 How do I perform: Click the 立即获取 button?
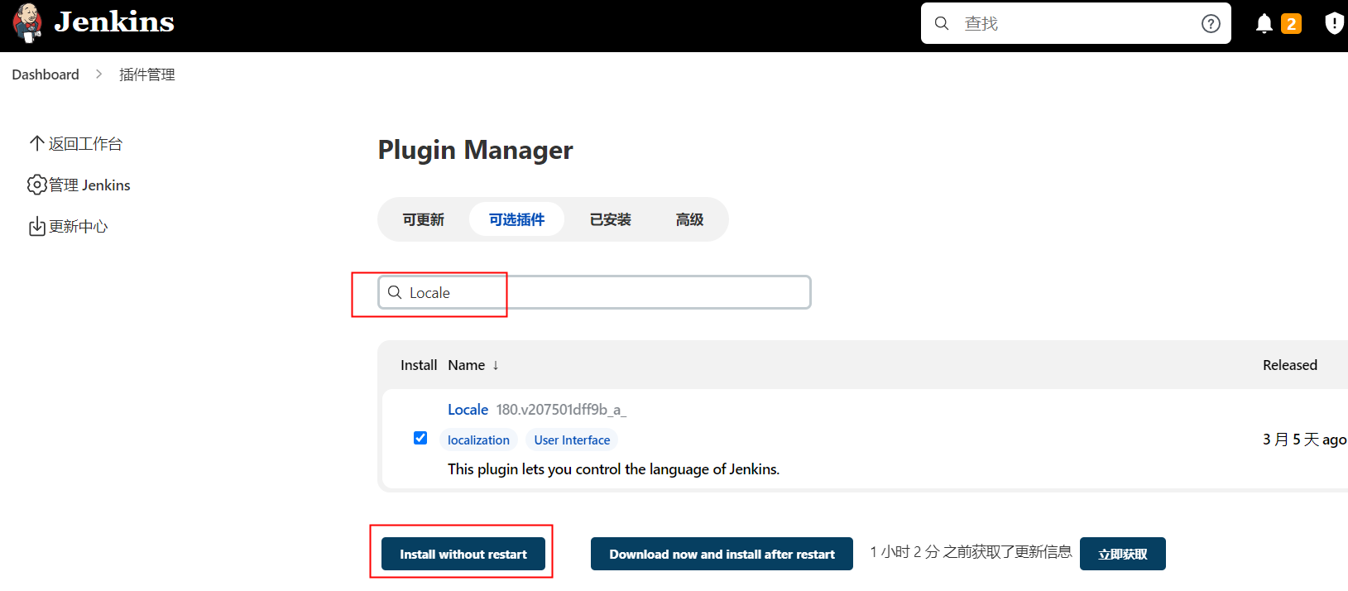[1122, 554]
